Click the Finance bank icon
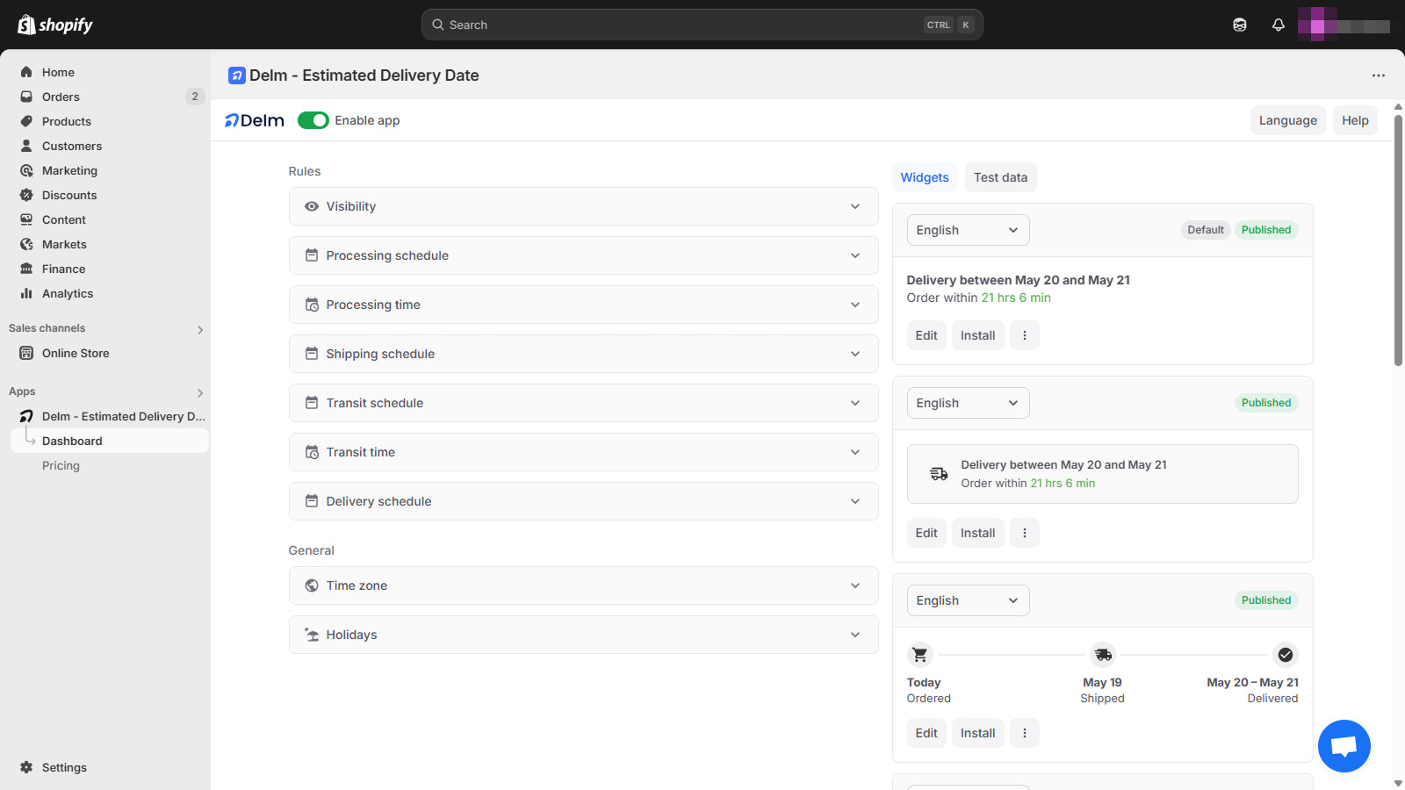 [x=26, y=269]
